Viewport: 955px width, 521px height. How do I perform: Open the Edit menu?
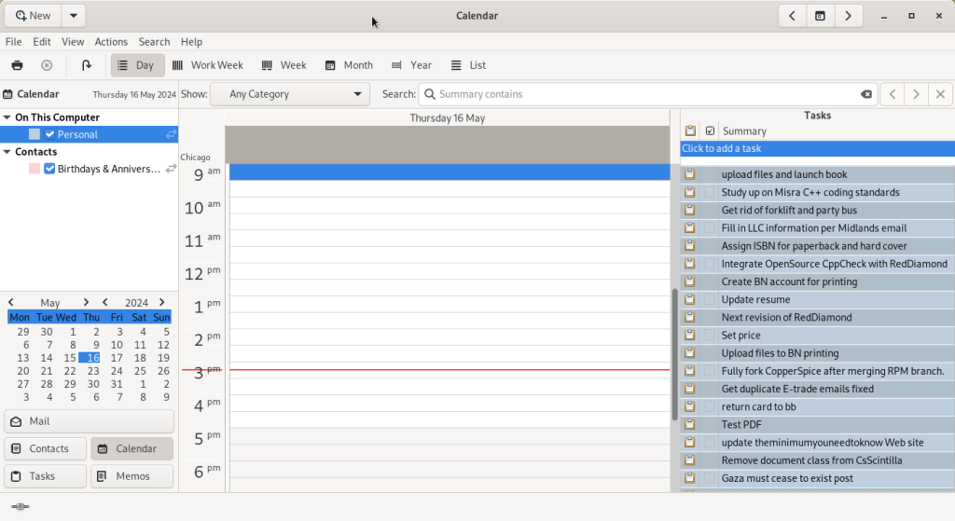(42, 41)
